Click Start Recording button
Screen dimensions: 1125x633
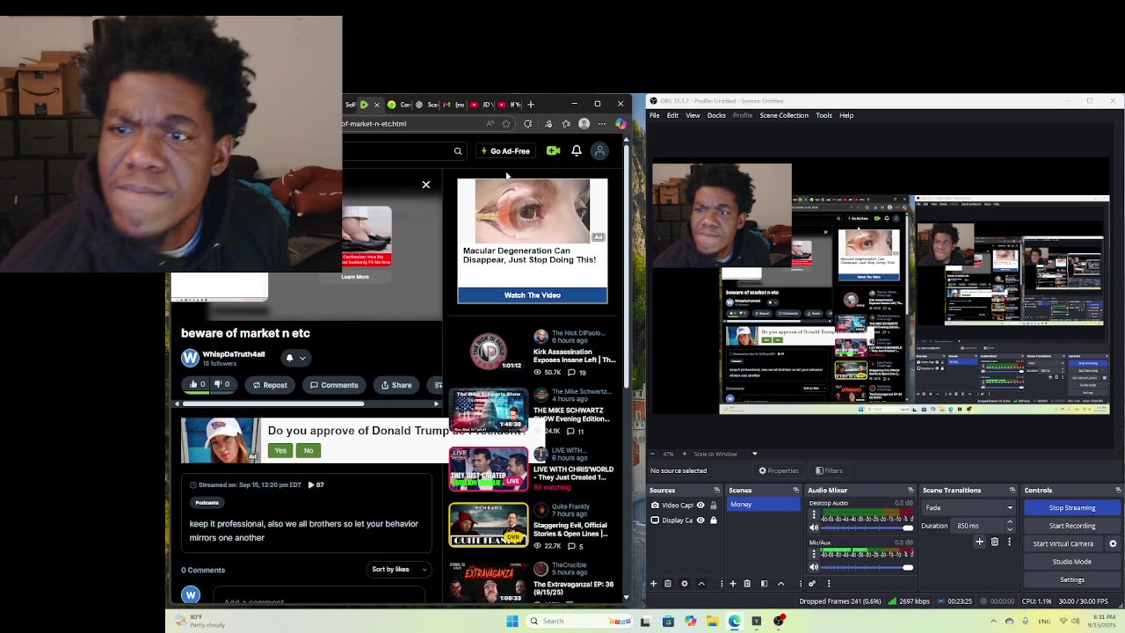[x=1072, y=526]
